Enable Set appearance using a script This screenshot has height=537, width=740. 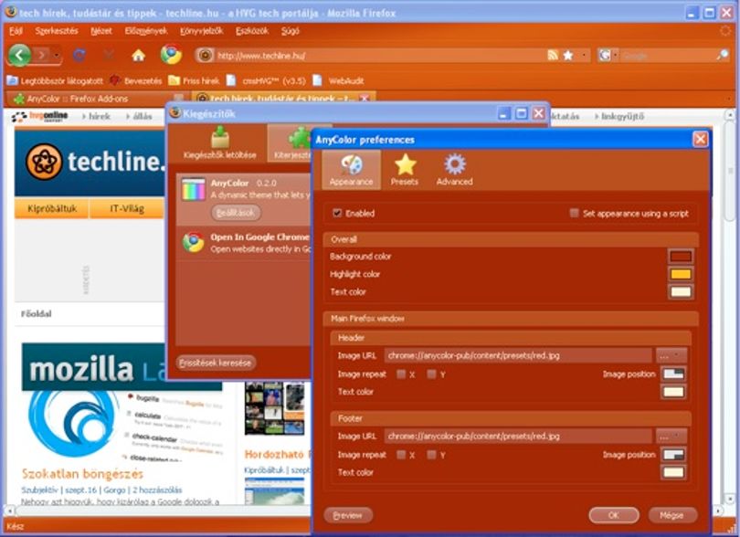(x=574, y=214)
